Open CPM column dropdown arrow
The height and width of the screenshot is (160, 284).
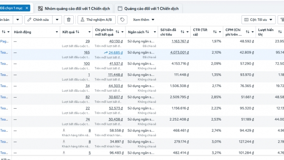(x=253, y=32)
